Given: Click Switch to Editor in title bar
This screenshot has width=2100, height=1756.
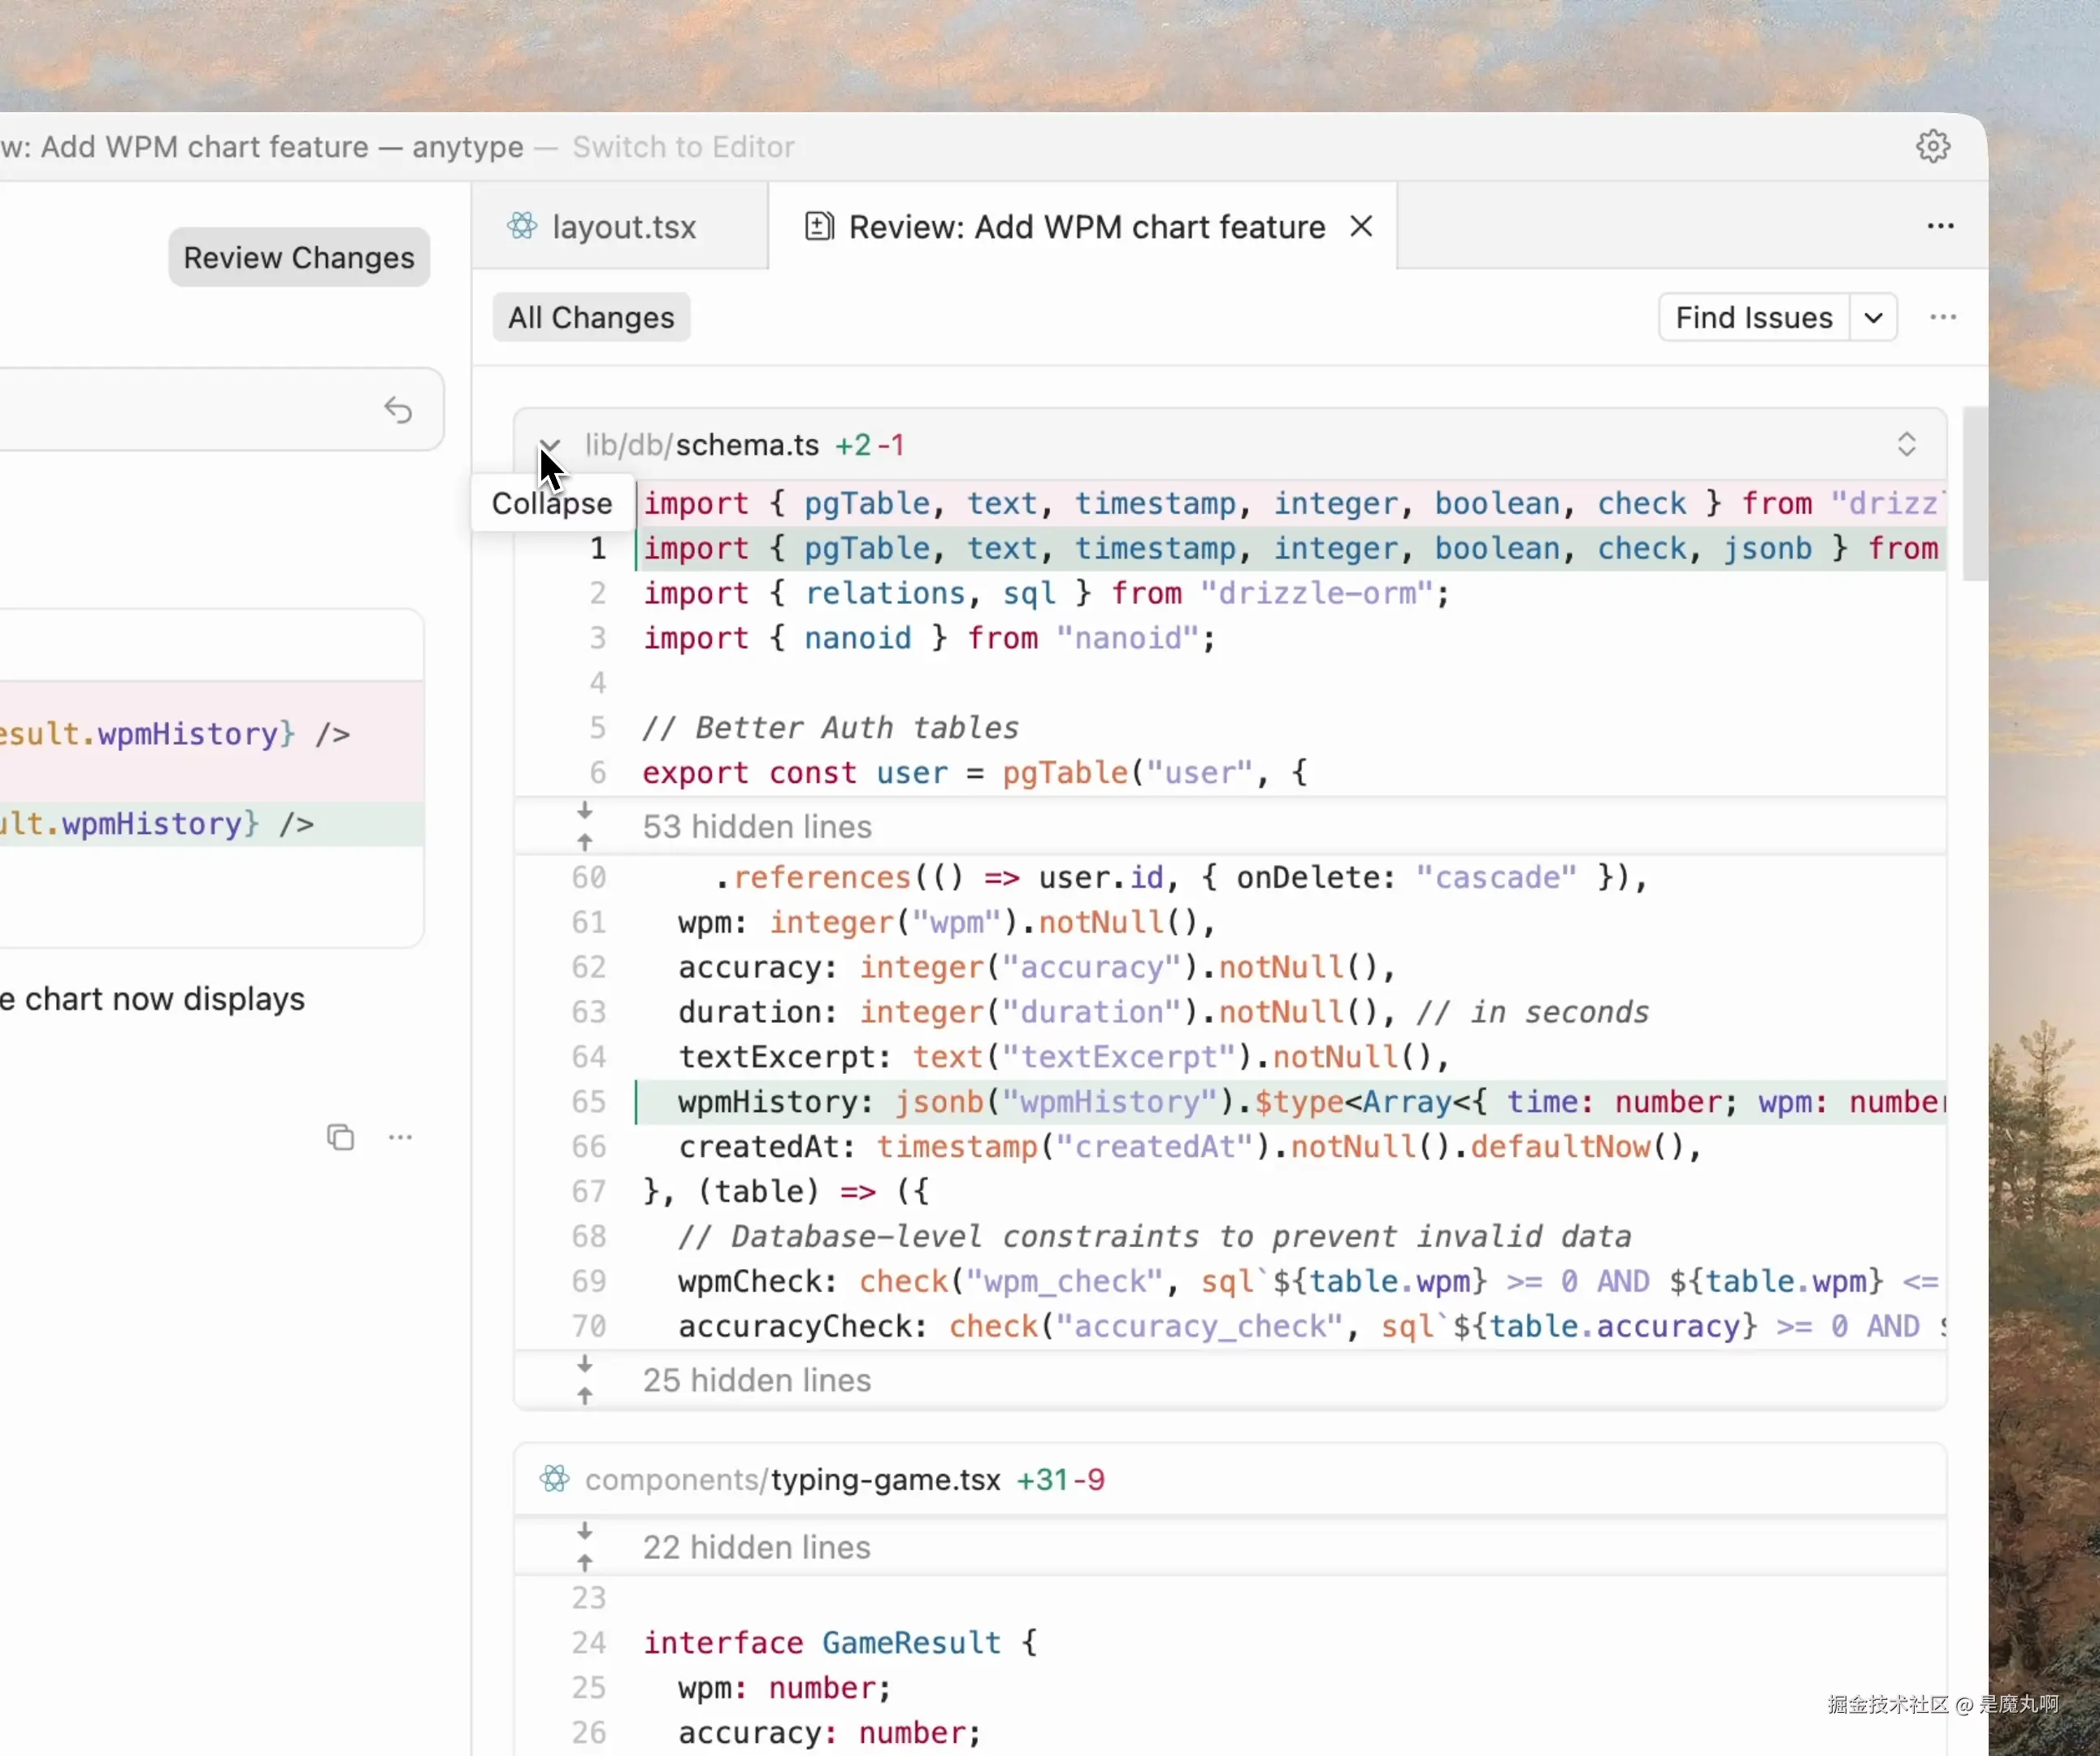Looking at the screenshot, I should coord(683,147).
